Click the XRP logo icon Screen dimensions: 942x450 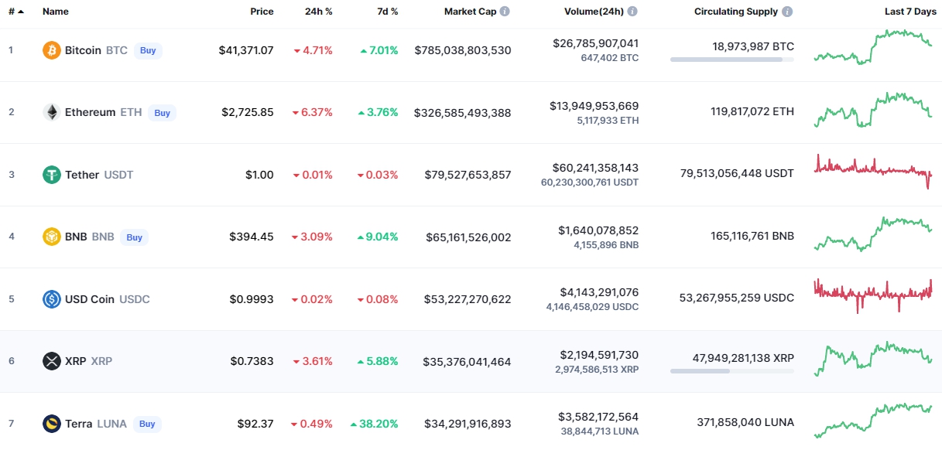51,361
